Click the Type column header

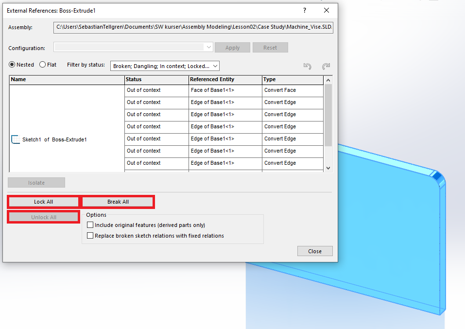click(x=293, y=79)
